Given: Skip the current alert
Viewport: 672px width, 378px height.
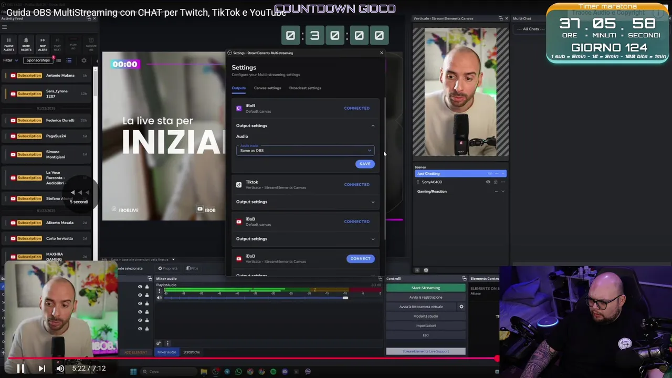Looking at the screenshot, I should [x=43, y=44].
